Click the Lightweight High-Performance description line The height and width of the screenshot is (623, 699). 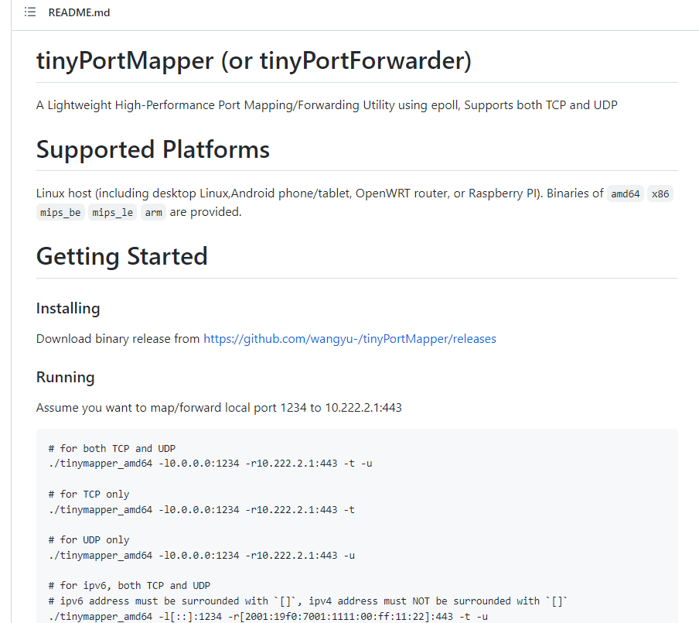pyautogui.click(x=327, y=105)
